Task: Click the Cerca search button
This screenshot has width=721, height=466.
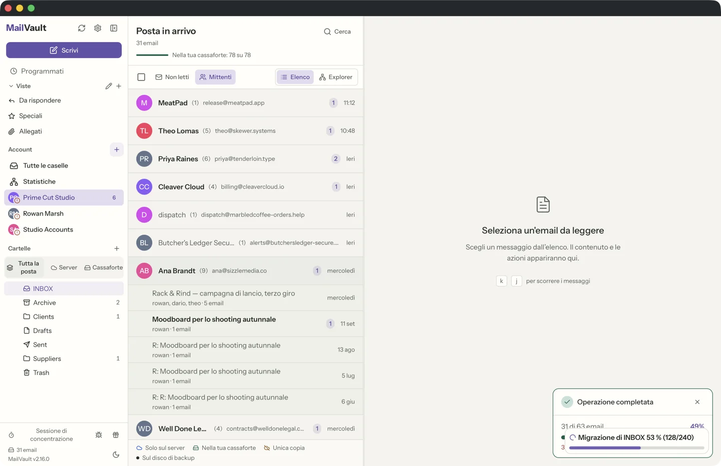Action: coord(337,31)
